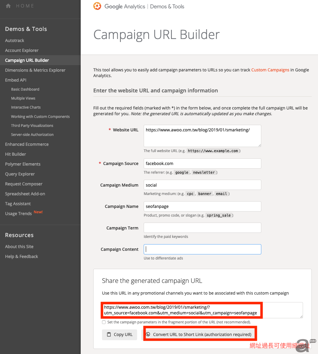The width and height of the screenshot is (318, 354).
Task: Click the Google Analytics logo icon
Action: click(97, 6)
